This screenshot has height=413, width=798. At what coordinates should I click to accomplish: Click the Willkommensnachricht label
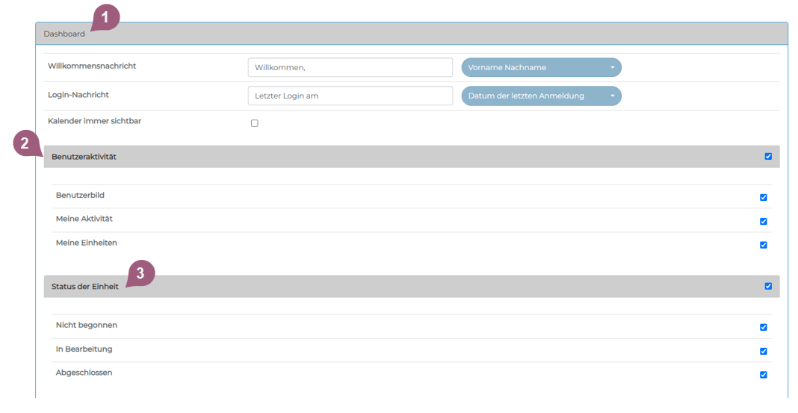[92, 66]
